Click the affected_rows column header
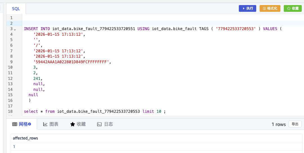This screenshot has height=153, width=304. [26, 138]
